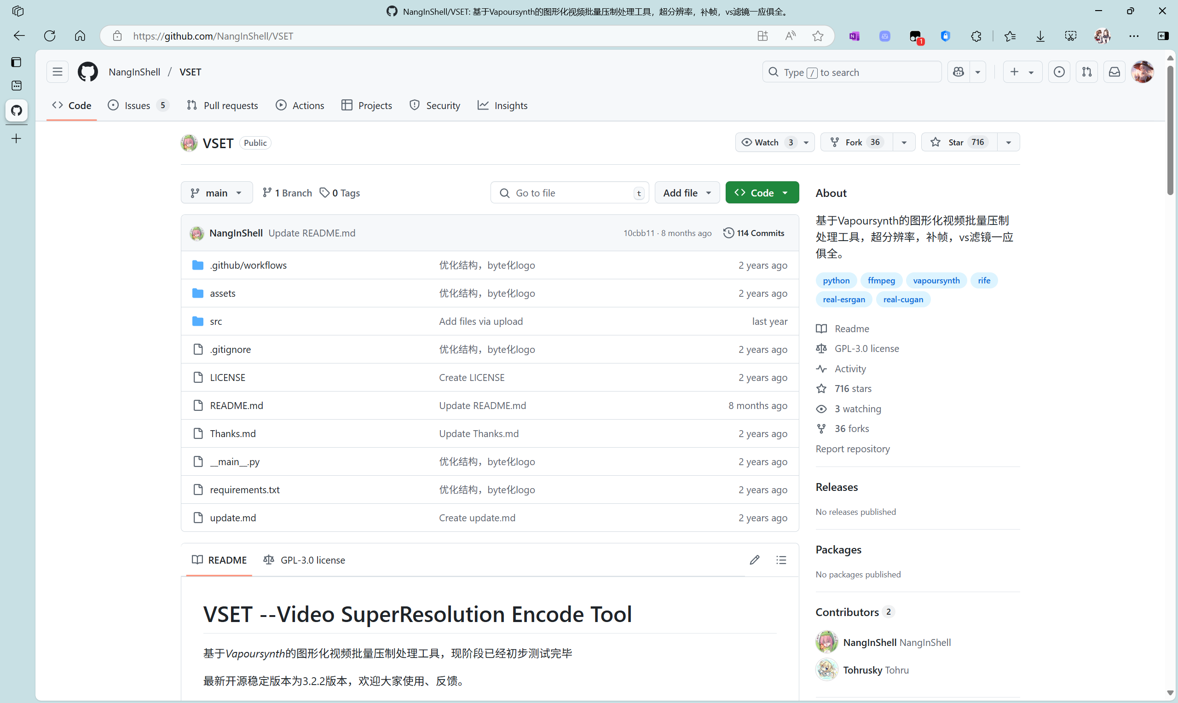
Task: Open commit hash 10cbb11
Action: coord(639,233)
